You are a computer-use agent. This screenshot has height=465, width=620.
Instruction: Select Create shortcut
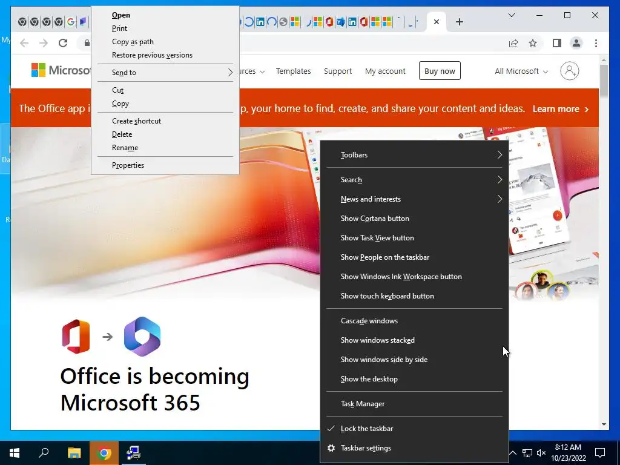165,121
